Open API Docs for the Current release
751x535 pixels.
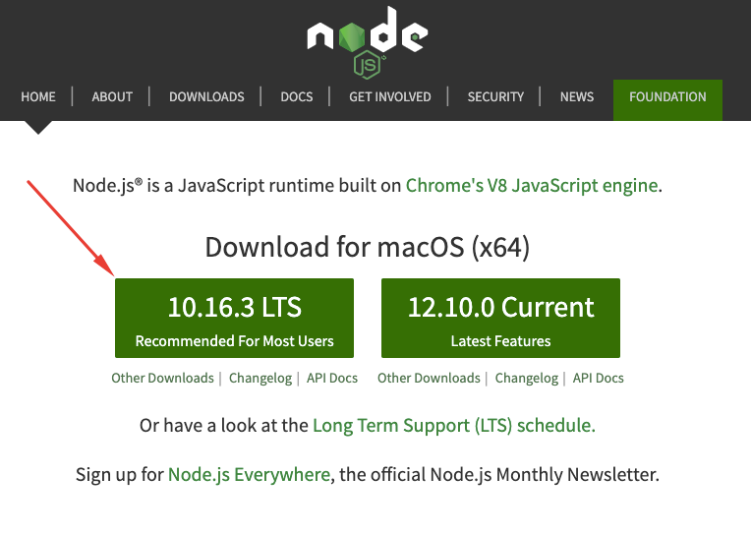pyautogui.click(x=599, y=378)
